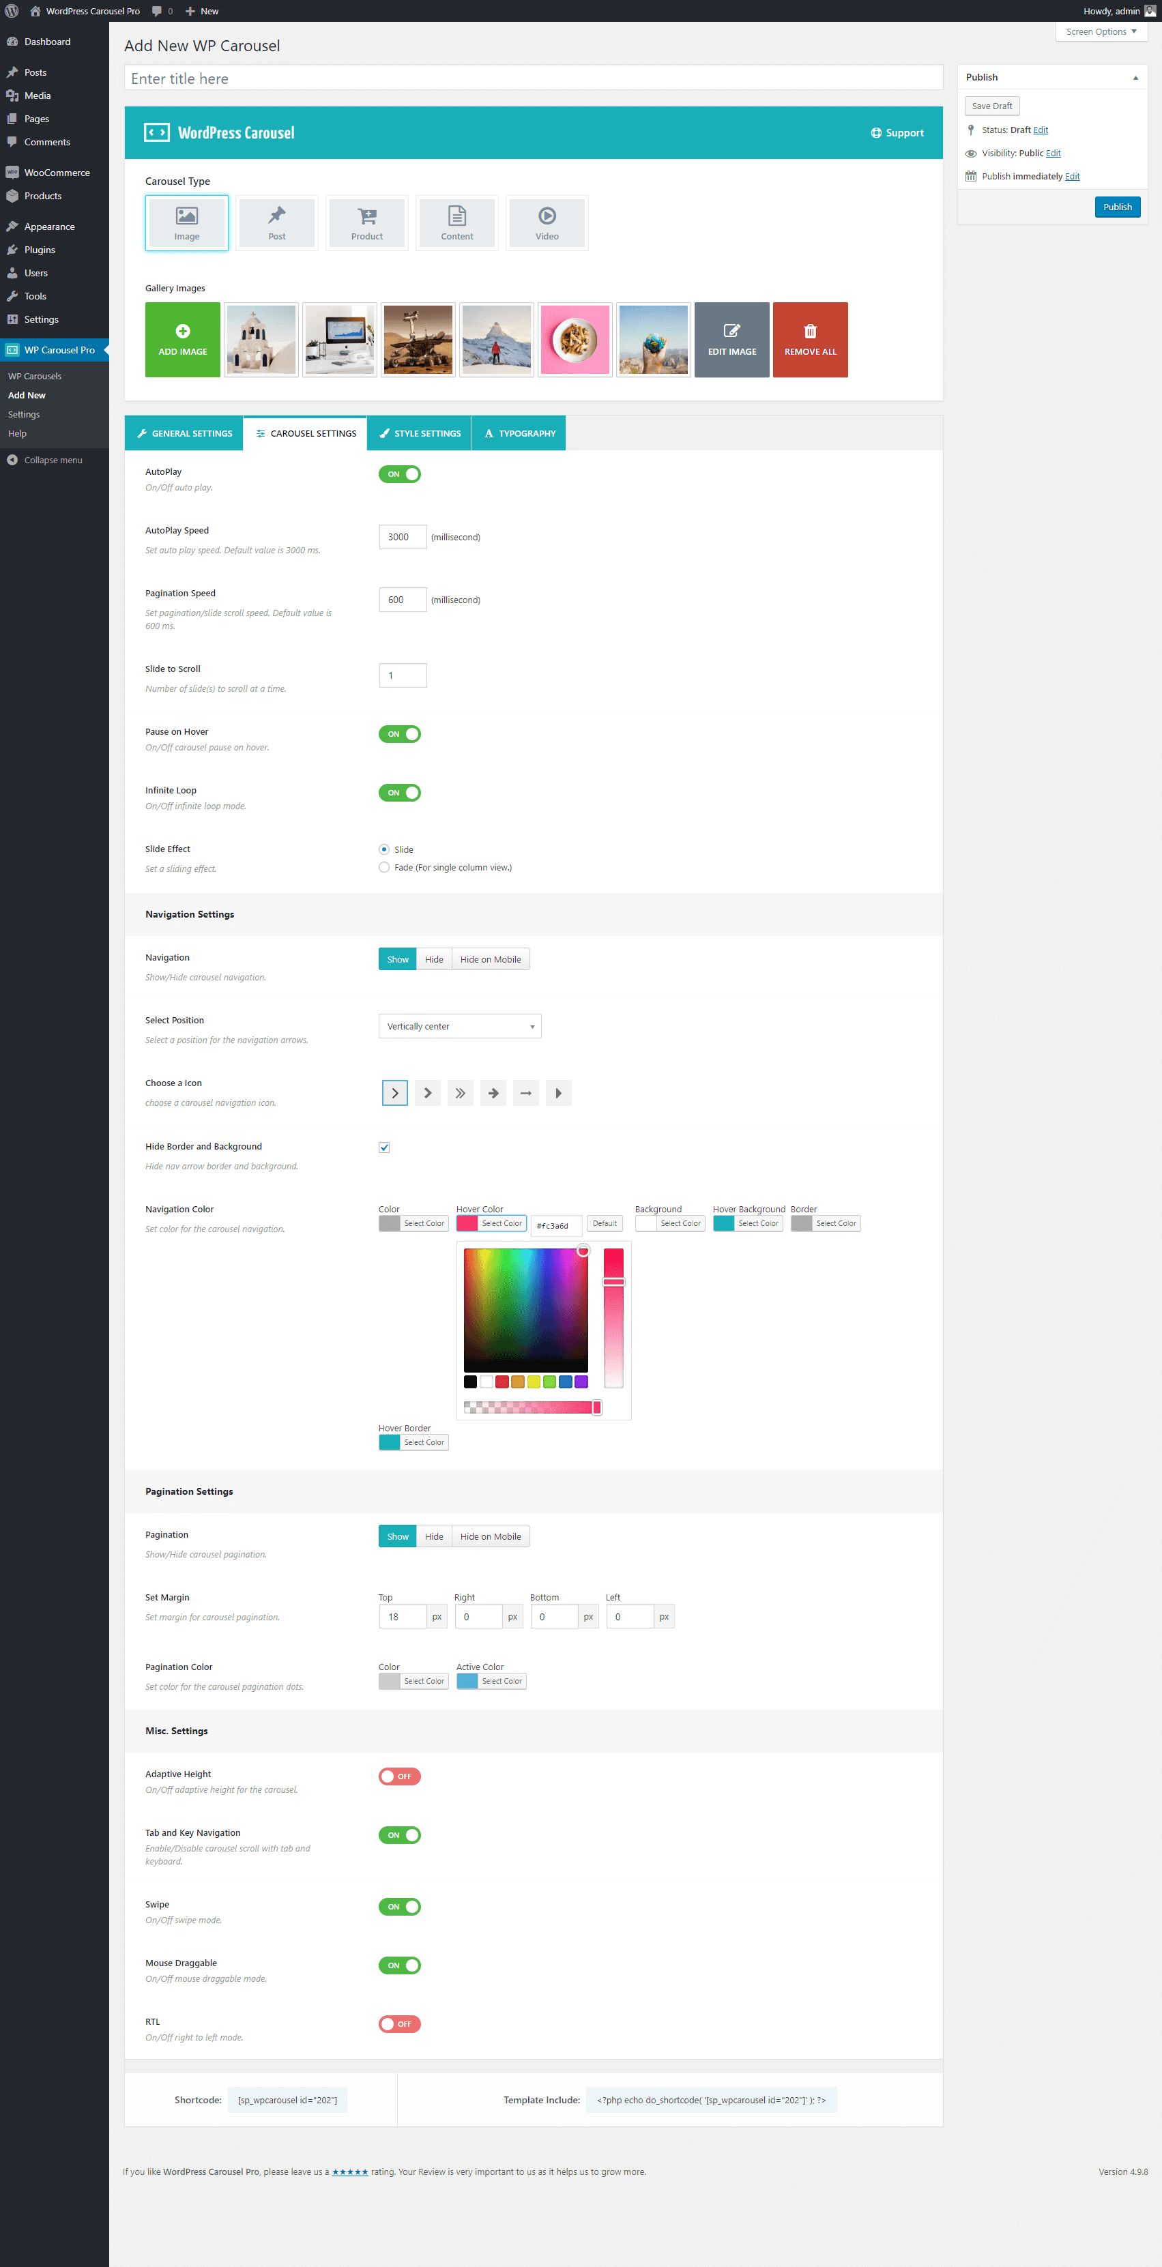This screenshot has width=1162, height=2267.
Task: Open the Pagination Active Color swatch
Action: tap(467, 1681)
